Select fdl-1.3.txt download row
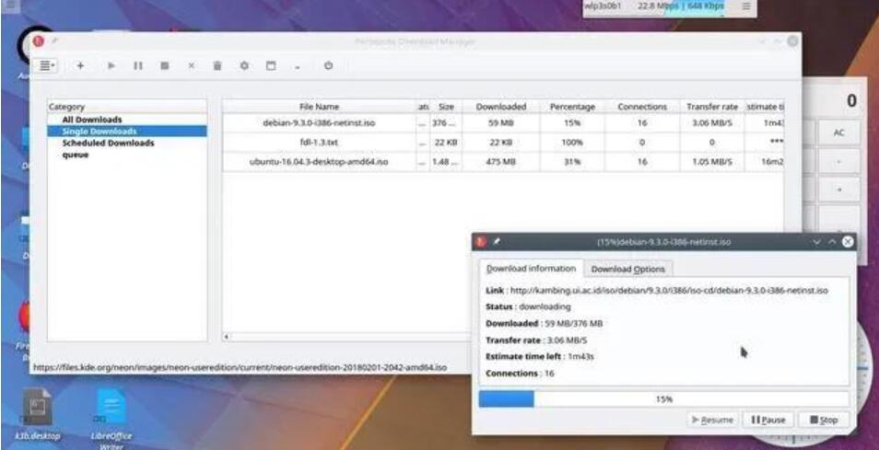Image resolution: width=879 pixels, height=450 pixels. [x=503, y=142]
